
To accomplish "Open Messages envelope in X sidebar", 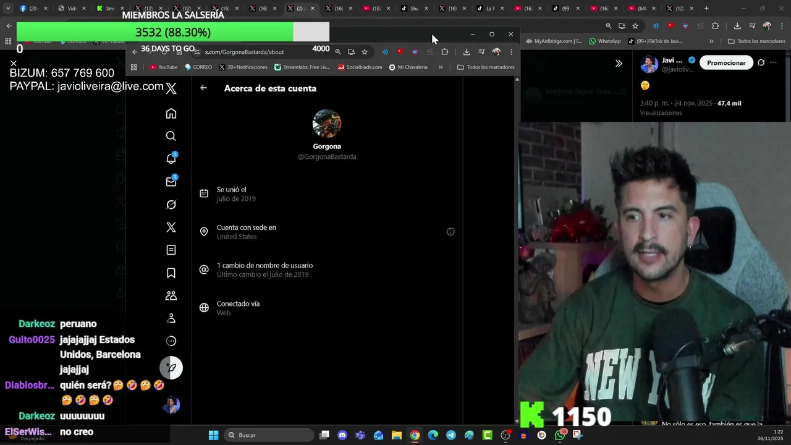I will [x=171, y=182].
